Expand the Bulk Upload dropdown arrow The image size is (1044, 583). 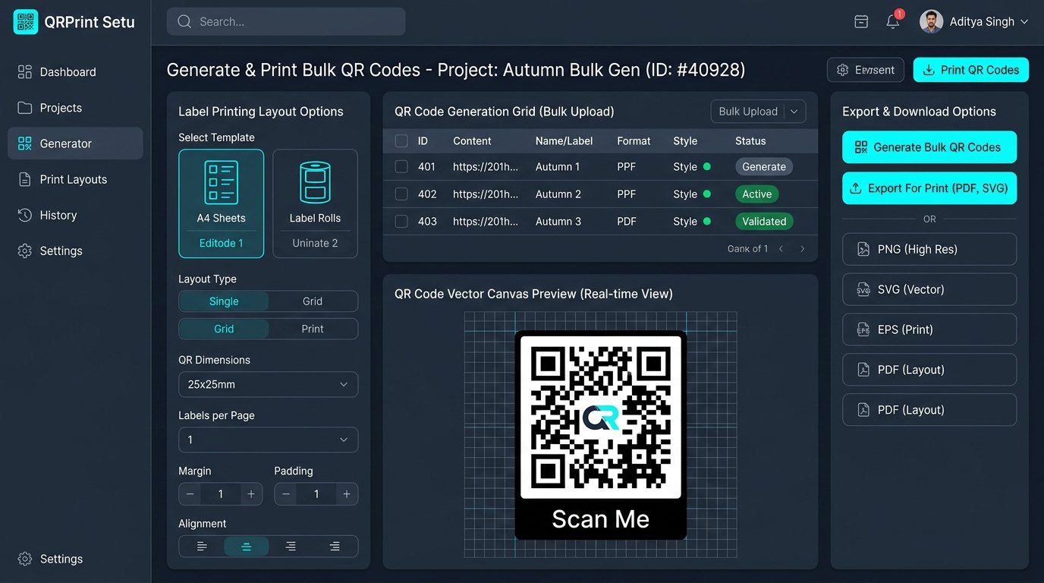point(794,112)
